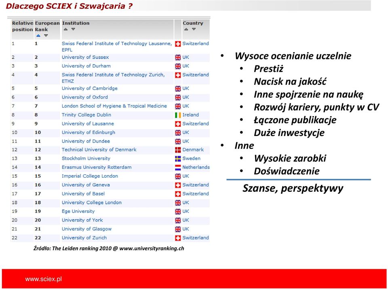
Task: Click the UK flag in Ege University row
Action: coord(178,212)
